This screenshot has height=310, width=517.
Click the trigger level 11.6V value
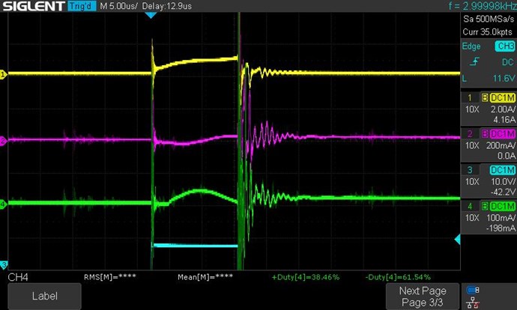click(x=504, y=79)
